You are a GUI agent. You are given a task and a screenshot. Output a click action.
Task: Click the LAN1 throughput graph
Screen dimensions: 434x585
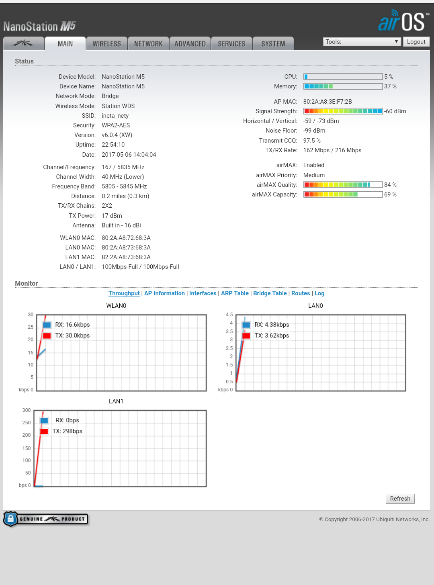pos(120,448)
